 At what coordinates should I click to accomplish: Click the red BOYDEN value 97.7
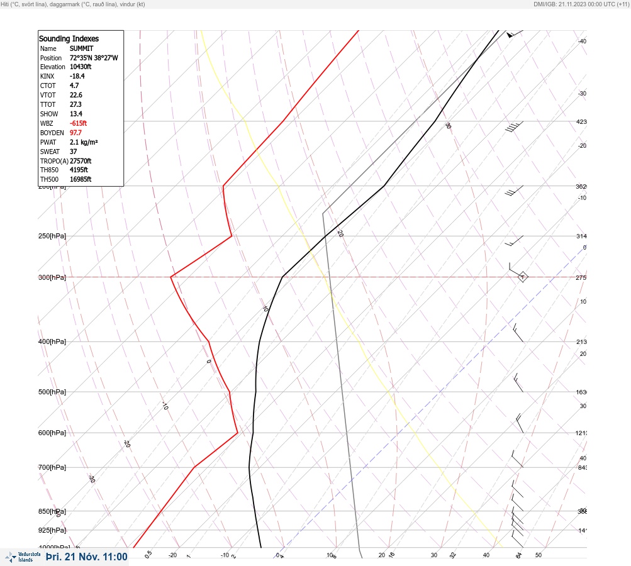[75, 133]
